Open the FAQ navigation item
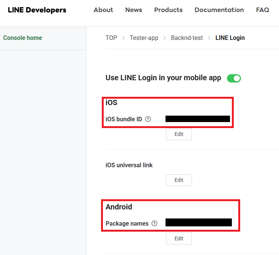Image resolution: width=279 pixels, height=255 pixels. pos(262,10)
